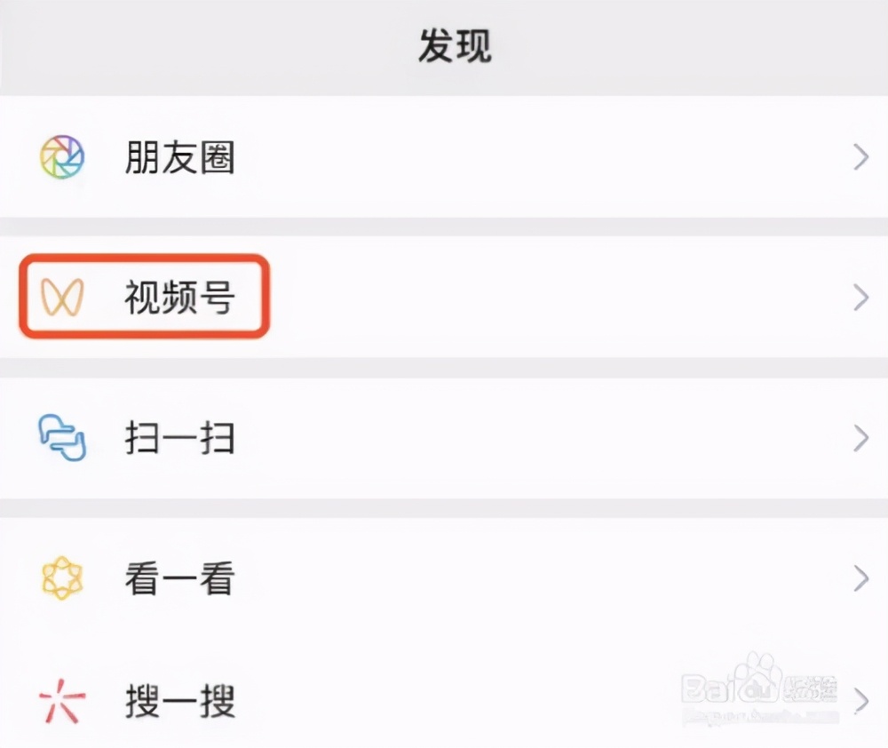Screen dimensions: 888x748
Task: Expand the Channels row chevron
Action: pos(860,297)
